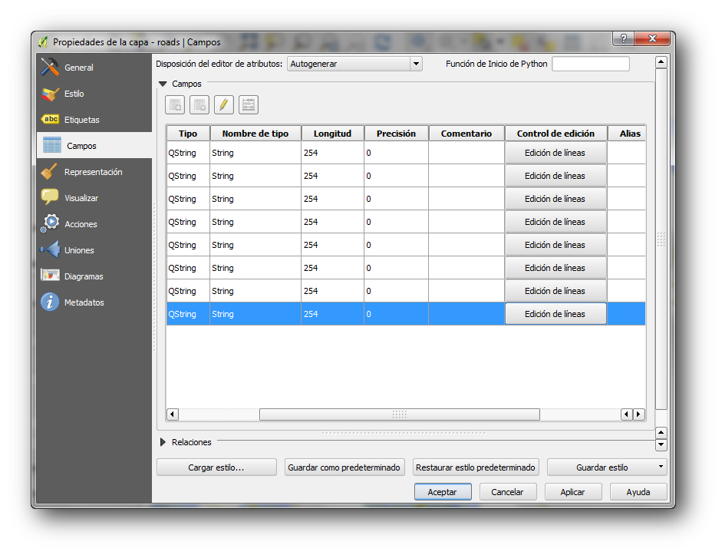
Task: Open the Estilo section in the sidebar
Action: point(94,94)
